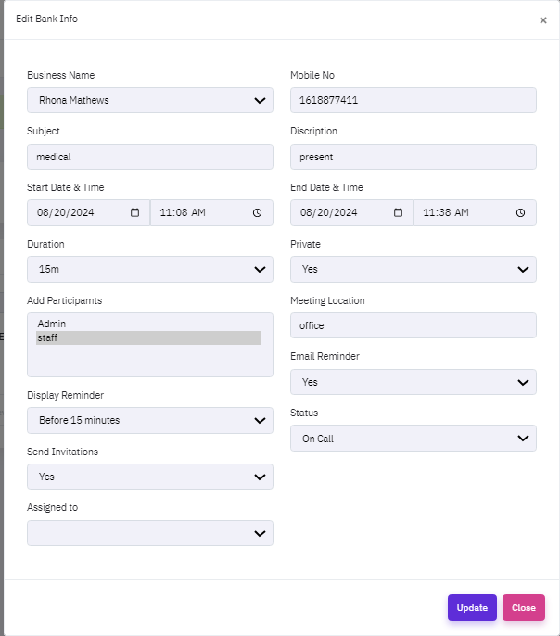Expand the Send Invitations dropdown

[x=149, y=477]
